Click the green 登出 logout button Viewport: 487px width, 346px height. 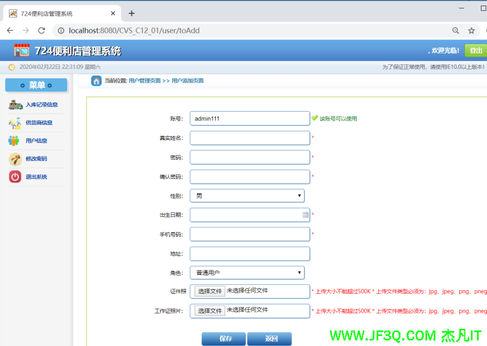pyautogui.click(x=475, y=51)
